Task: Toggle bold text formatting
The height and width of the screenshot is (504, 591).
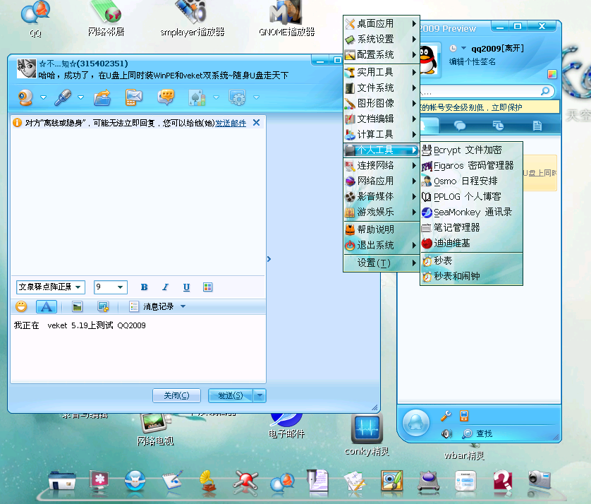Action: click(x=144, y=287)
